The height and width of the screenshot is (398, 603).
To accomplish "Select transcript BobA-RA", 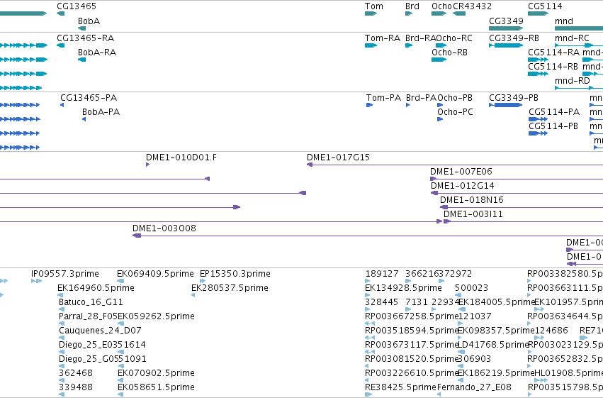I will click(97, 52).
